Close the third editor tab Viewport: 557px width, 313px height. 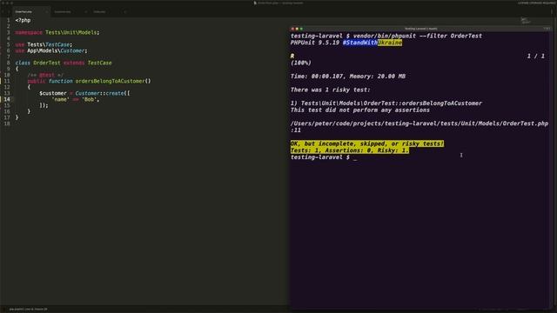pos(124,11)
